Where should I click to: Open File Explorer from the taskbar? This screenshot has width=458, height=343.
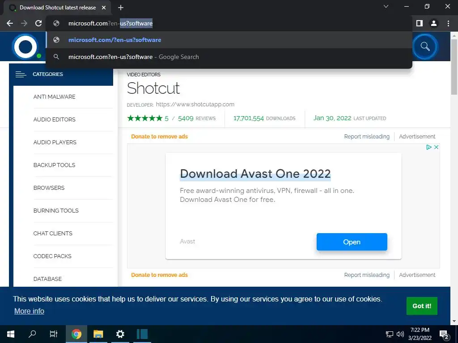(98, 334)
